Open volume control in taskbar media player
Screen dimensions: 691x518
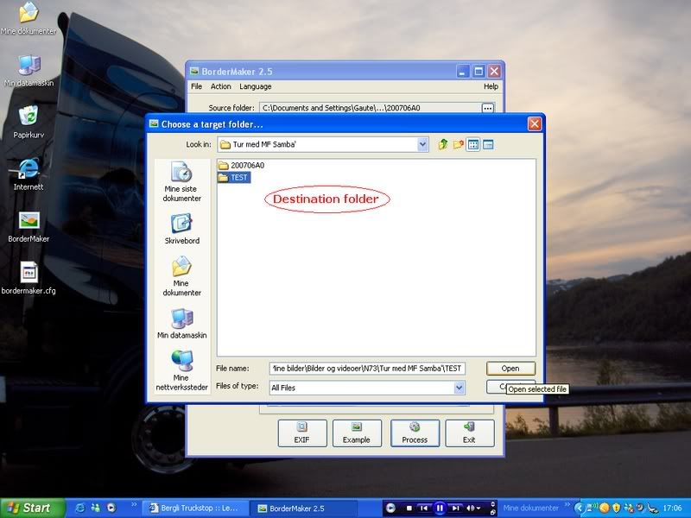[473, 509]
